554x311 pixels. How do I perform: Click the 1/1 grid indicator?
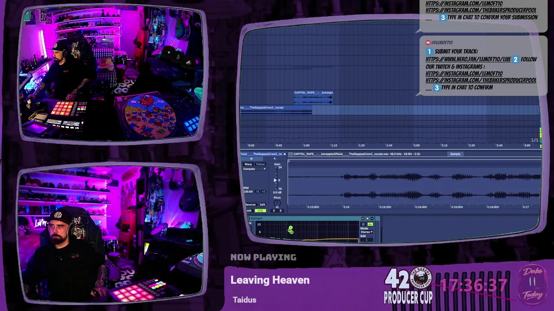coord(535,140)
